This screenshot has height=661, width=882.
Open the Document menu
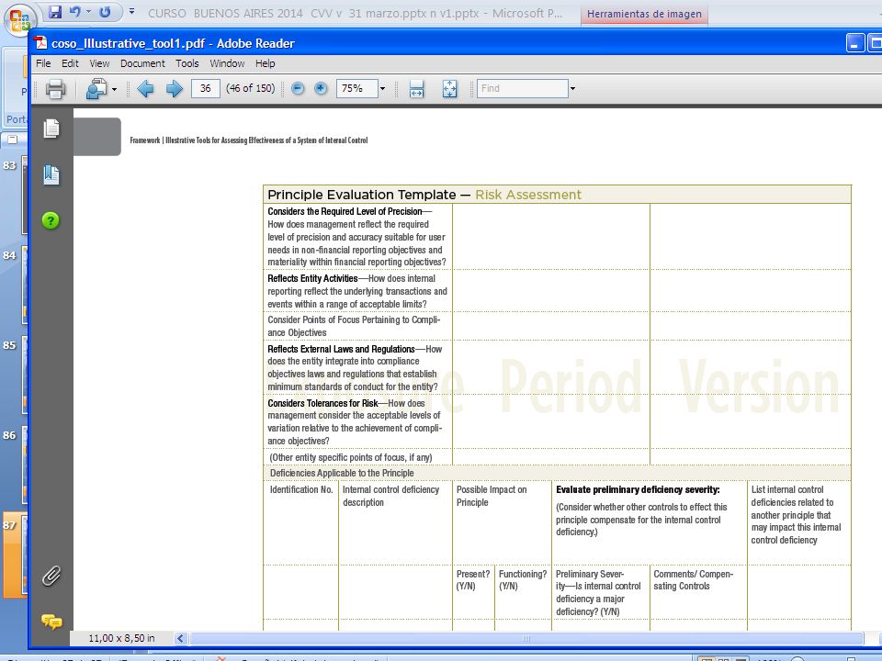(142, 63)
